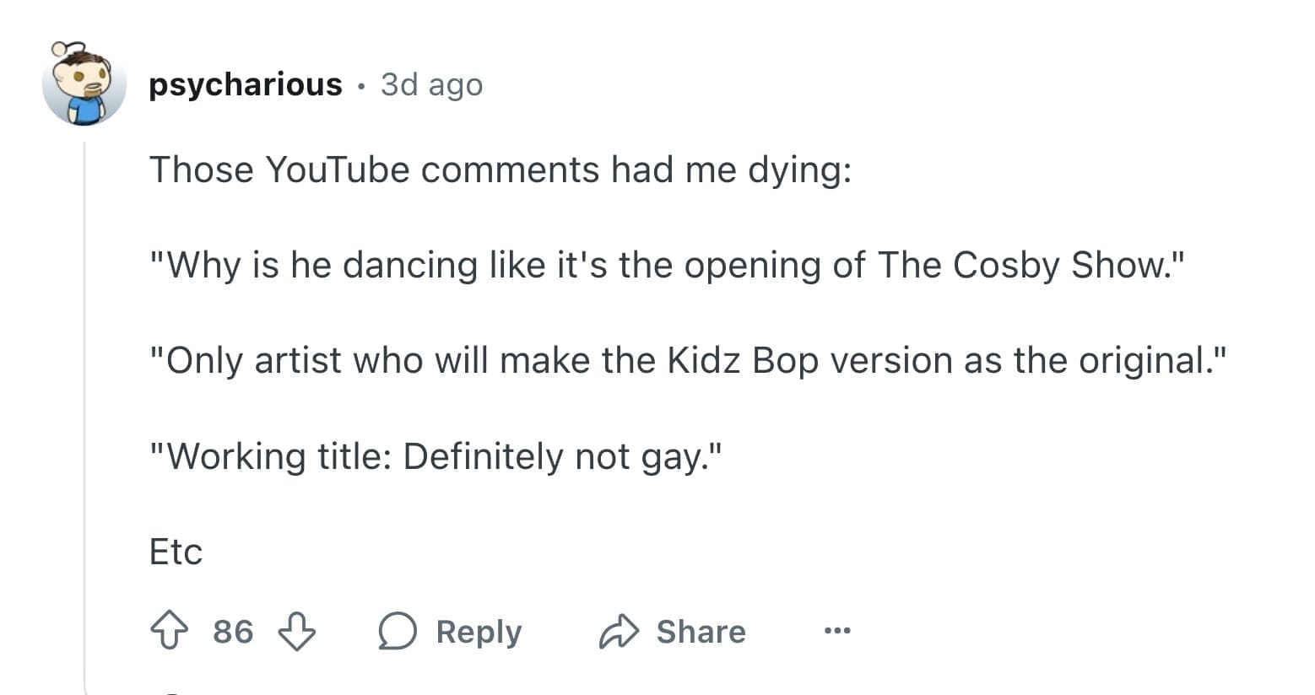1315x695 pixels.
Task: Click the "Working title" quote line
Action: coord(436,456)
